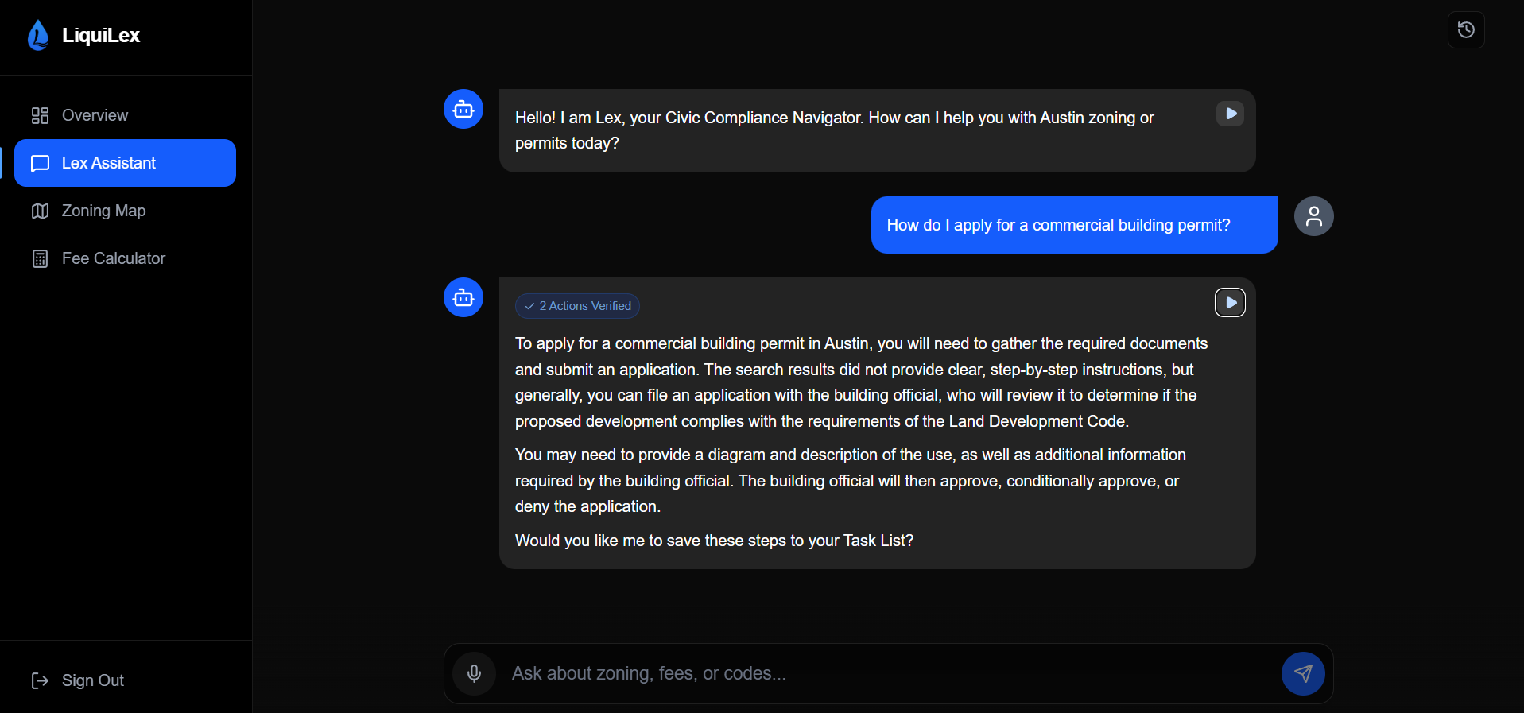Open the Fee Calculator page
This screenshot has height=713, width=1524.
[x=113, y=258]
